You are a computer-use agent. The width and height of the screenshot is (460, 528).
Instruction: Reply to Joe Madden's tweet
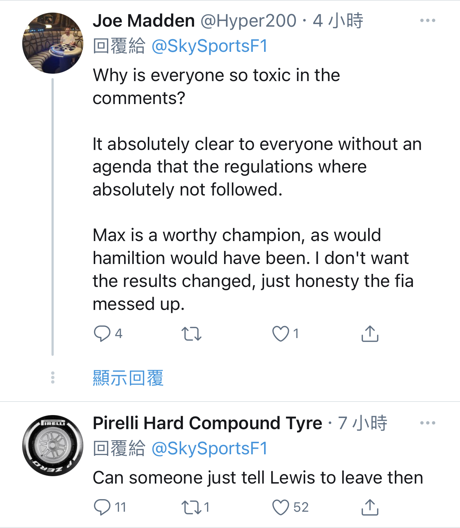pyautogui.click(x=102, y=333)
